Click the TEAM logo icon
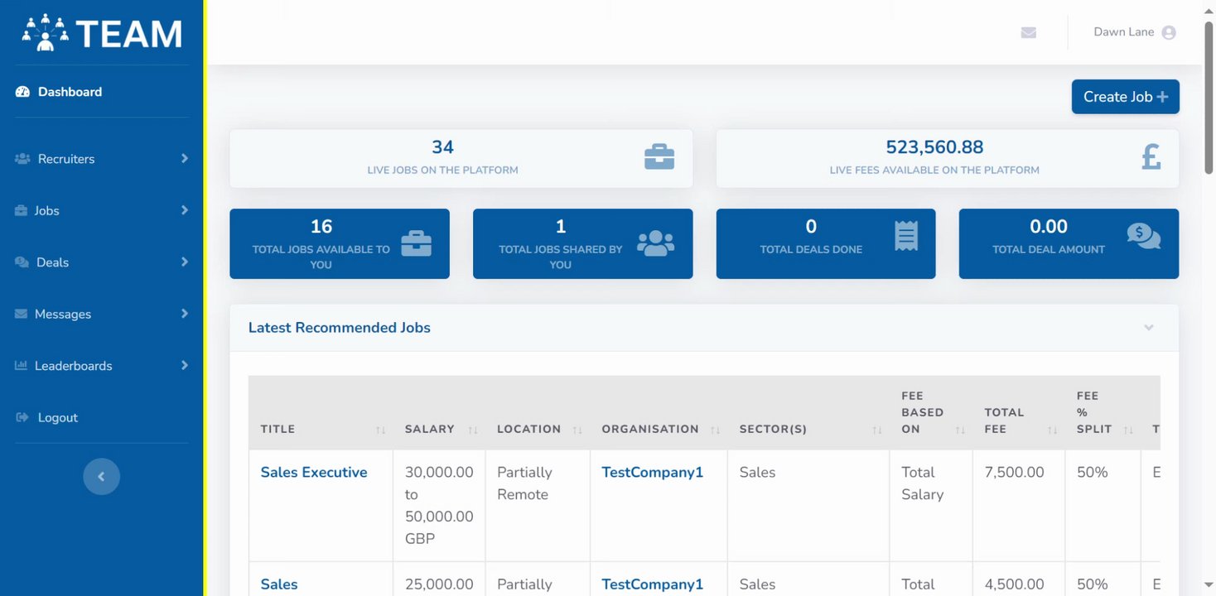The height and width of the screenshot is (596, 1216). tap(46, 33)
